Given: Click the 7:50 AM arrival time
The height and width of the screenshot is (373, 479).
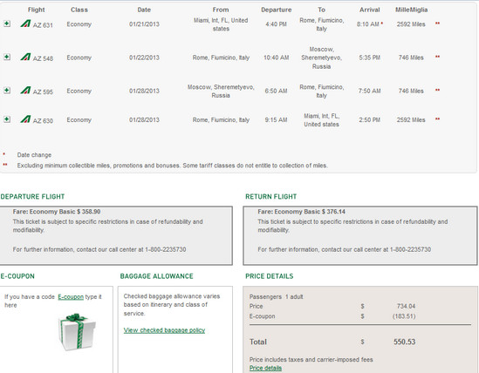Looking at the screenshot, I should pos(370,91).
